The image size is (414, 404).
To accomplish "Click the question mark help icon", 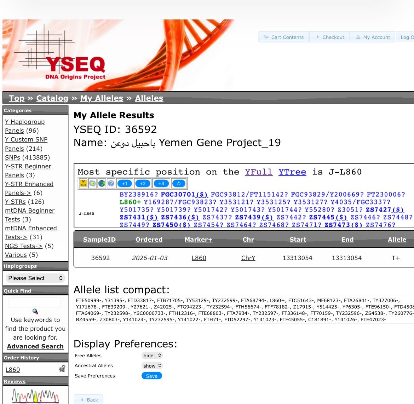I will pyautogui.click(x=111, y=183).
